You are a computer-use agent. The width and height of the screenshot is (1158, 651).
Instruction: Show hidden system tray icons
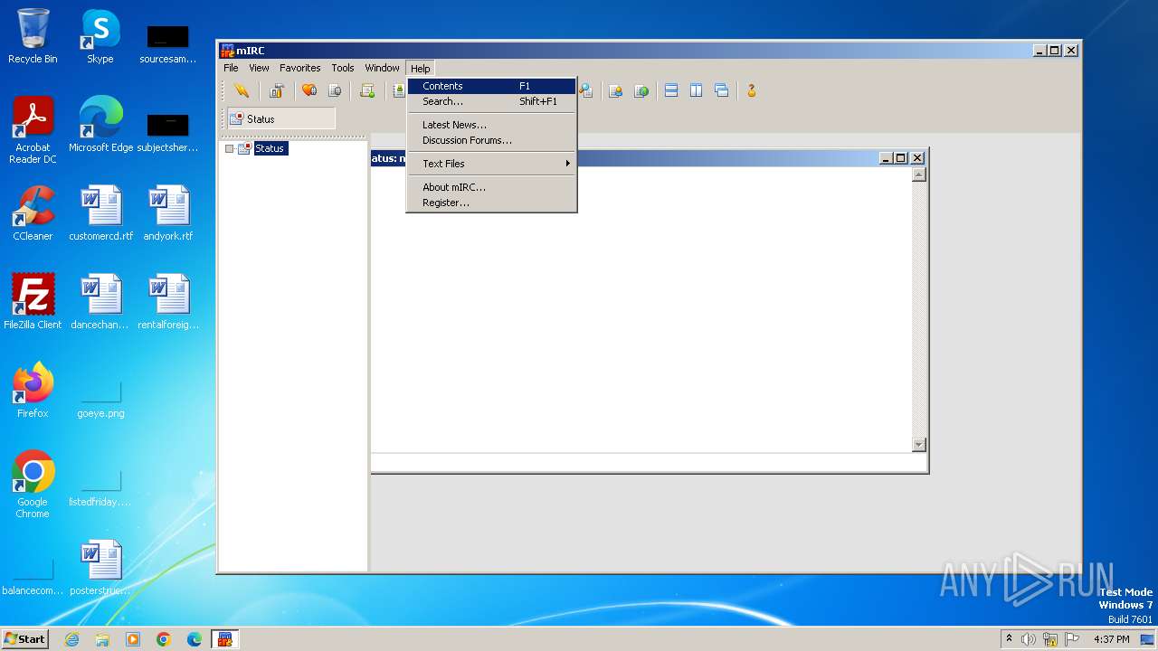[1009, 639]
